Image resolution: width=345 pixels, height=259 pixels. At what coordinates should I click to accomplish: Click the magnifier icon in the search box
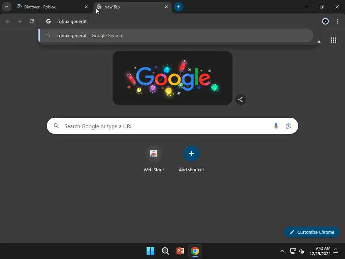[56, 126]
